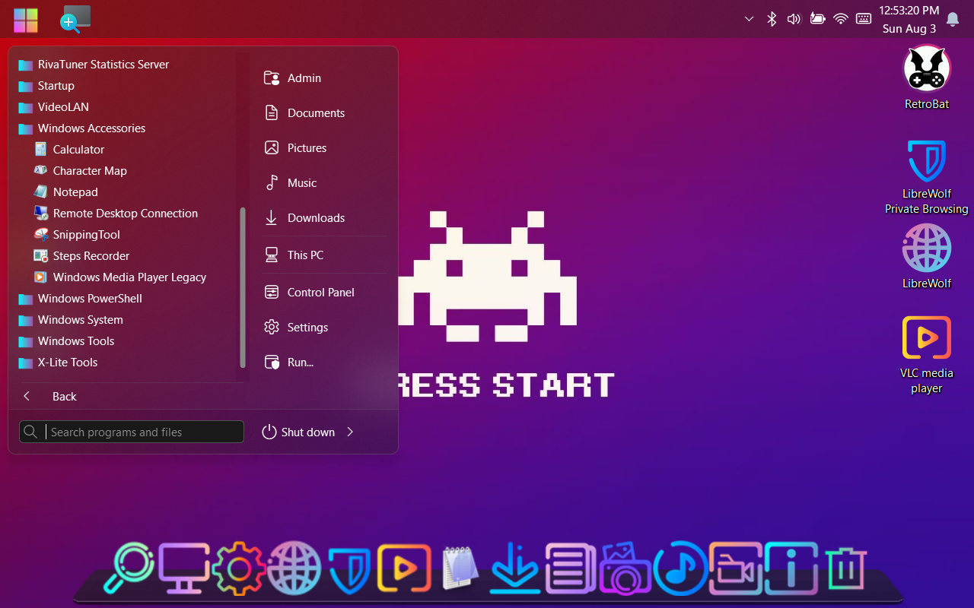Collapse the Windows Accessories folder
Viewport: 974px width, 608px height.
[91, 128]
